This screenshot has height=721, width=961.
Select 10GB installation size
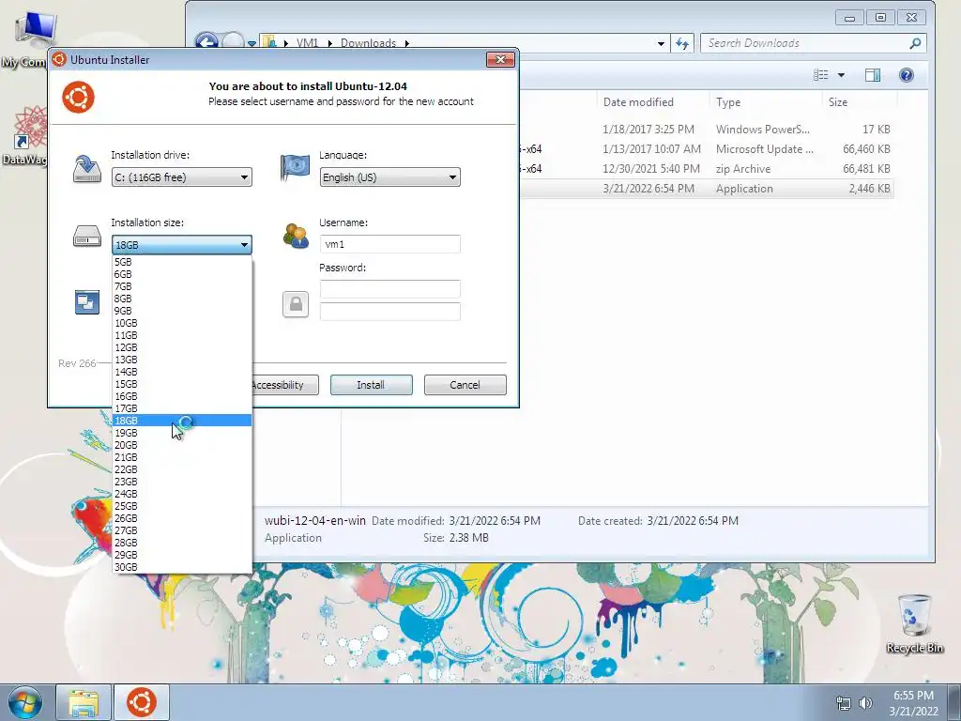(x=181, y=323)
